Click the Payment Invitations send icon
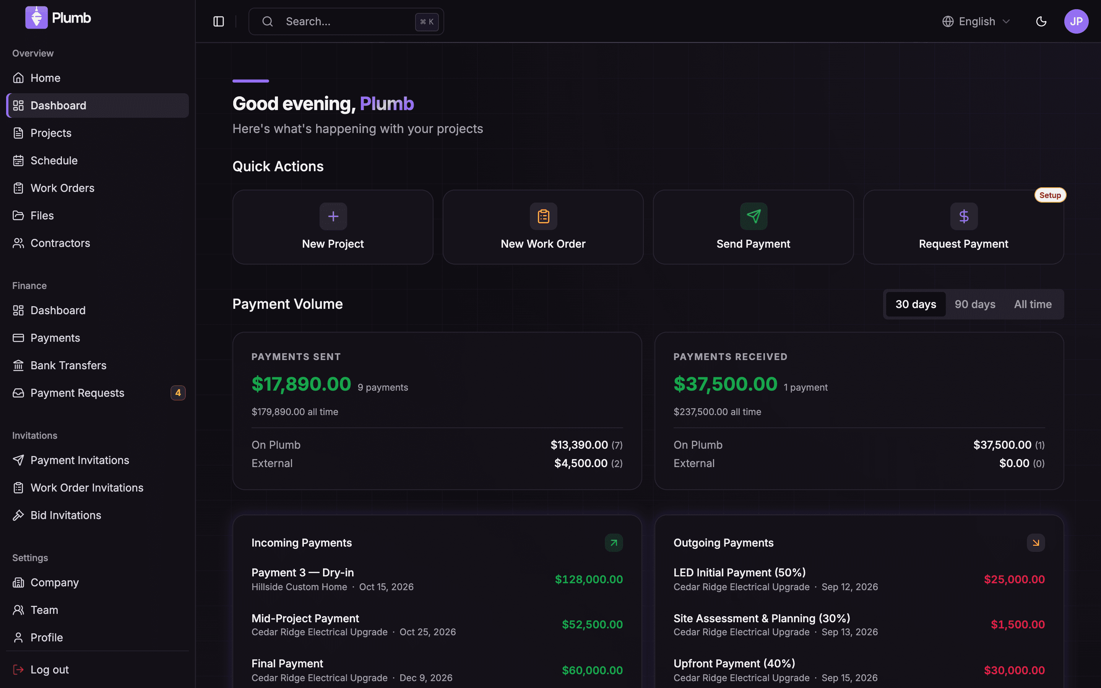The width and height of the screenshot is (1101, 688). [x=18, y=460]
